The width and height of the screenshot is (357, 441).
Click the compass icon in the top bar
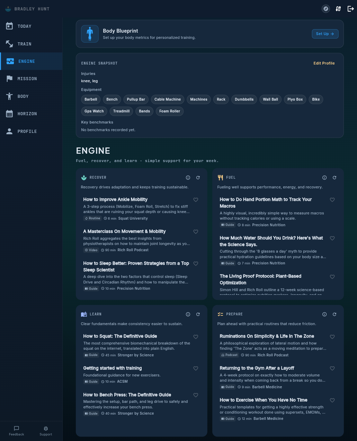pos(325,9)
